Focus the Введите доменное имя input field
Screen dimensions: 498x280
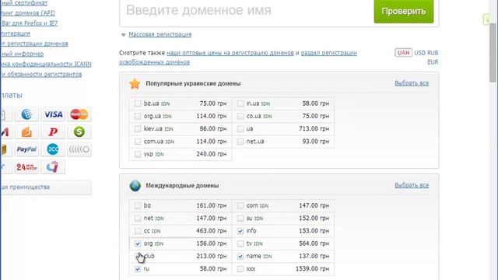click(247, 10)
